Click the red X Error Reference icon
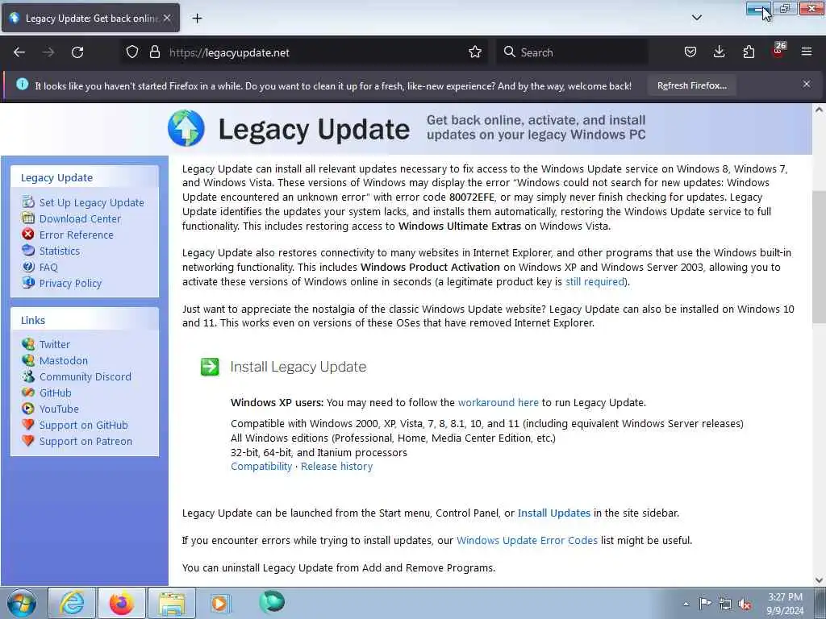826x619 pixels. point(28,235)
